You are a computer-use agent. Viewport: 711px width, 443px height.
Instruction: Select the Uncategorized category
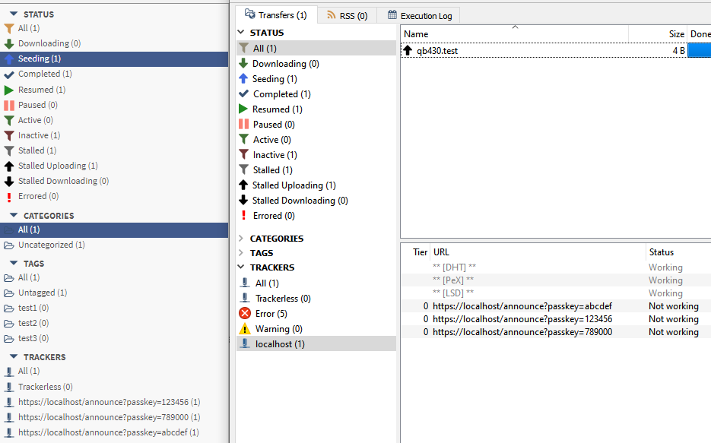(x=46, y=244)
